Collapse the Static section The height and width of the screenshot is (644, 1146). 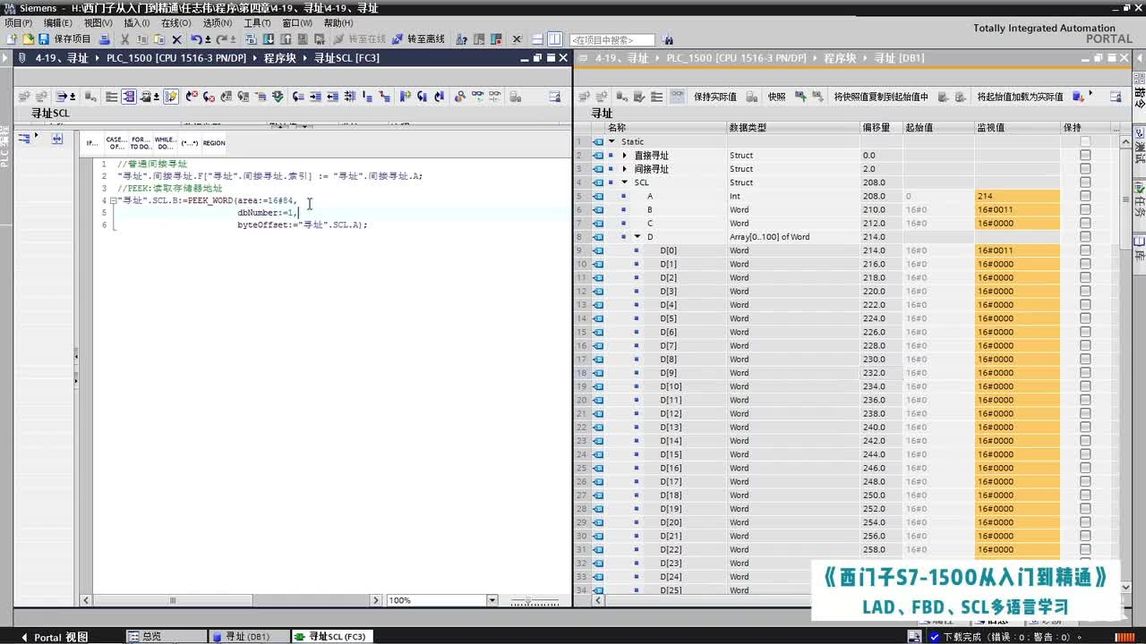click(x=611, y=141)
